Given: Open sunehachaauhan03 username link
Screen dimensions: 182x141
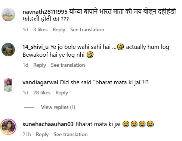Looking at the screenshot, I should tap(48, 124).
